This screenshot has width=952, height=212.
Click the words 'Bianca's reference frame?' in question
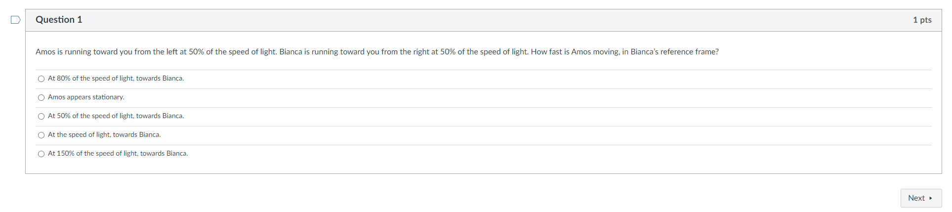tap(674, 52)
